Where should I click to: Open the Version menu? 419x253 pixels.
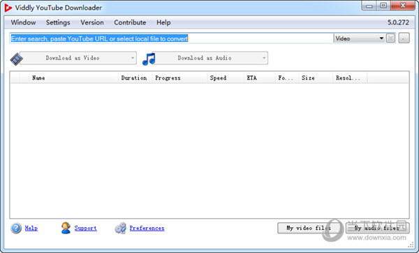[92, 22]
